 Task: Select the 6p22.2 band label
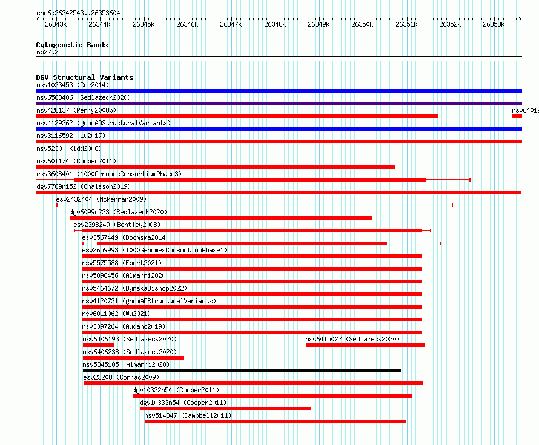point(47,53)
